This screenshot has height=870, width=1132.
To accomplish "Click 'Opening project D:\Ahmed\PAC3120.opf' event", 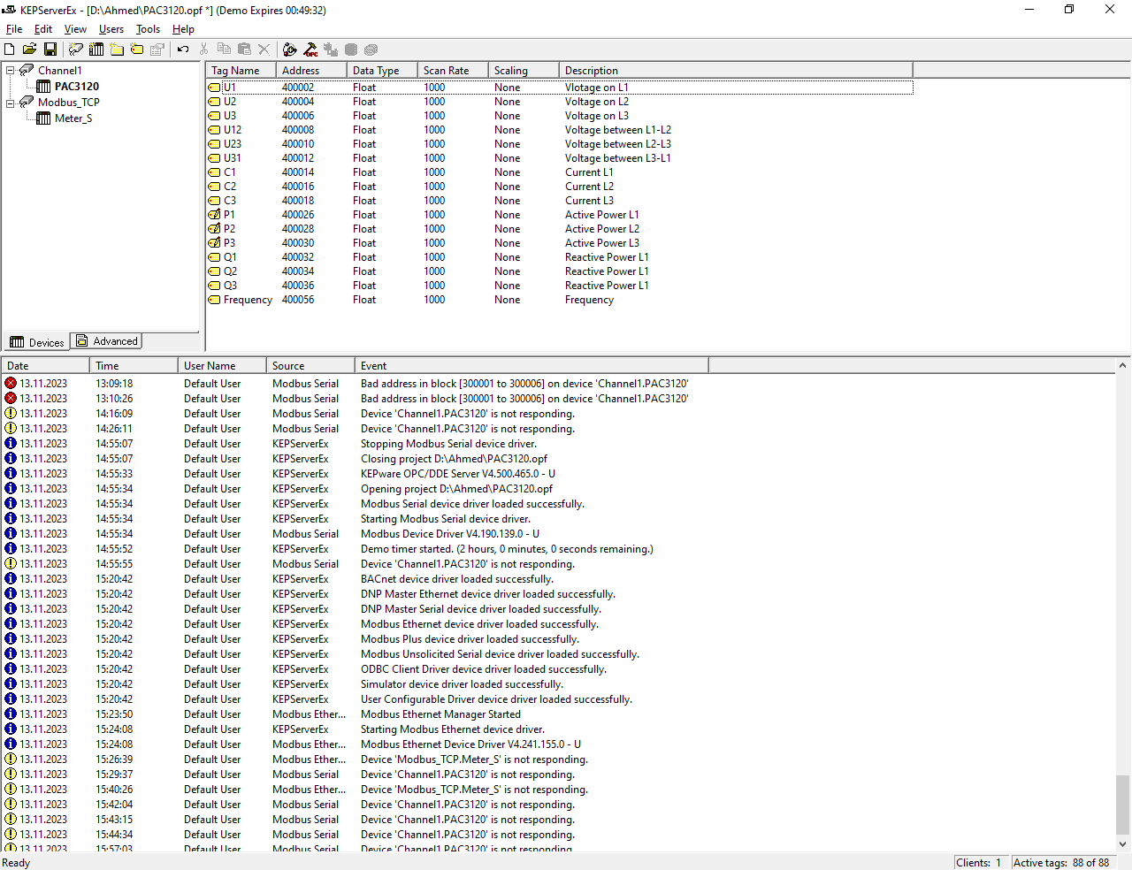I will point(456,489).
